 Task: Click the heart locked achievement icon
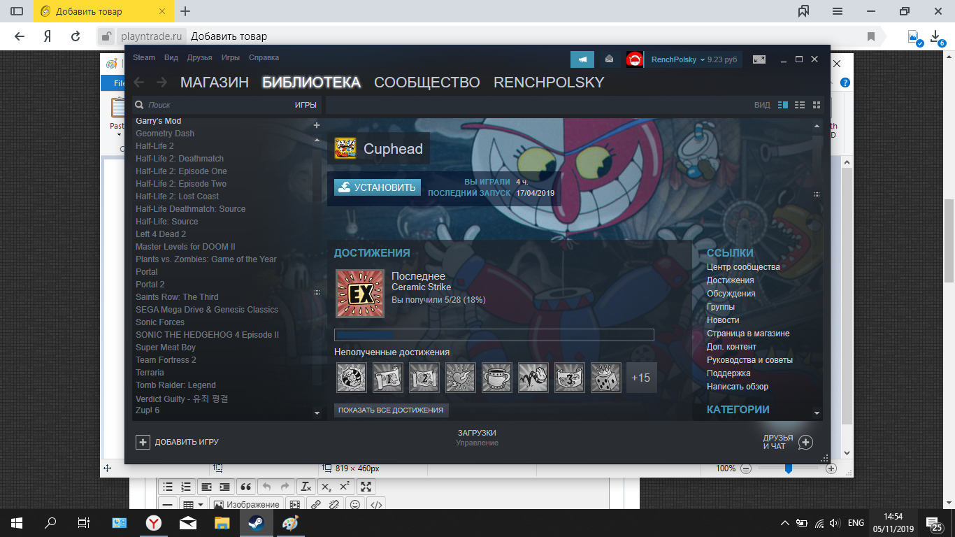pyautogui.click(x=460, y=378)
